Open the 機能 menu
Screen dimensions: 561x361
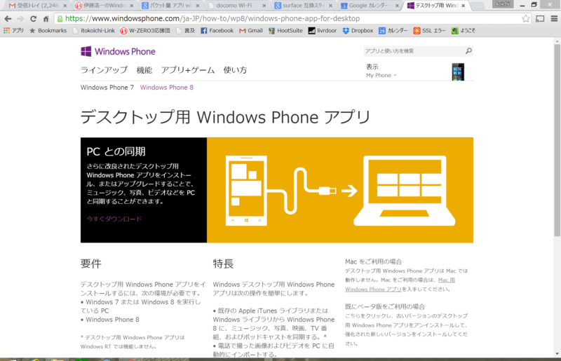point(144,70)
